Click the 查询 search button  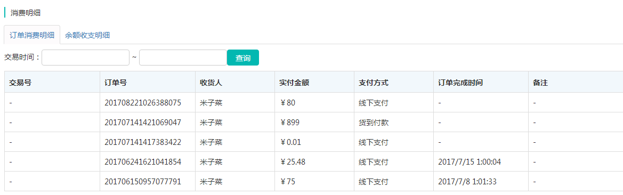pos(243,58)
